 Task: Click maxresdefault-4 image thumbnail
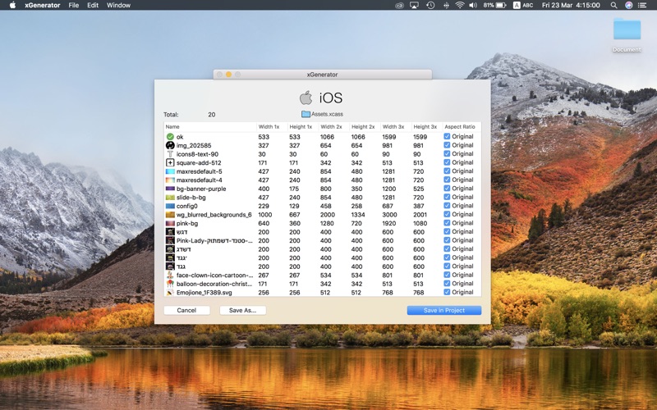[x=170, y=180]
